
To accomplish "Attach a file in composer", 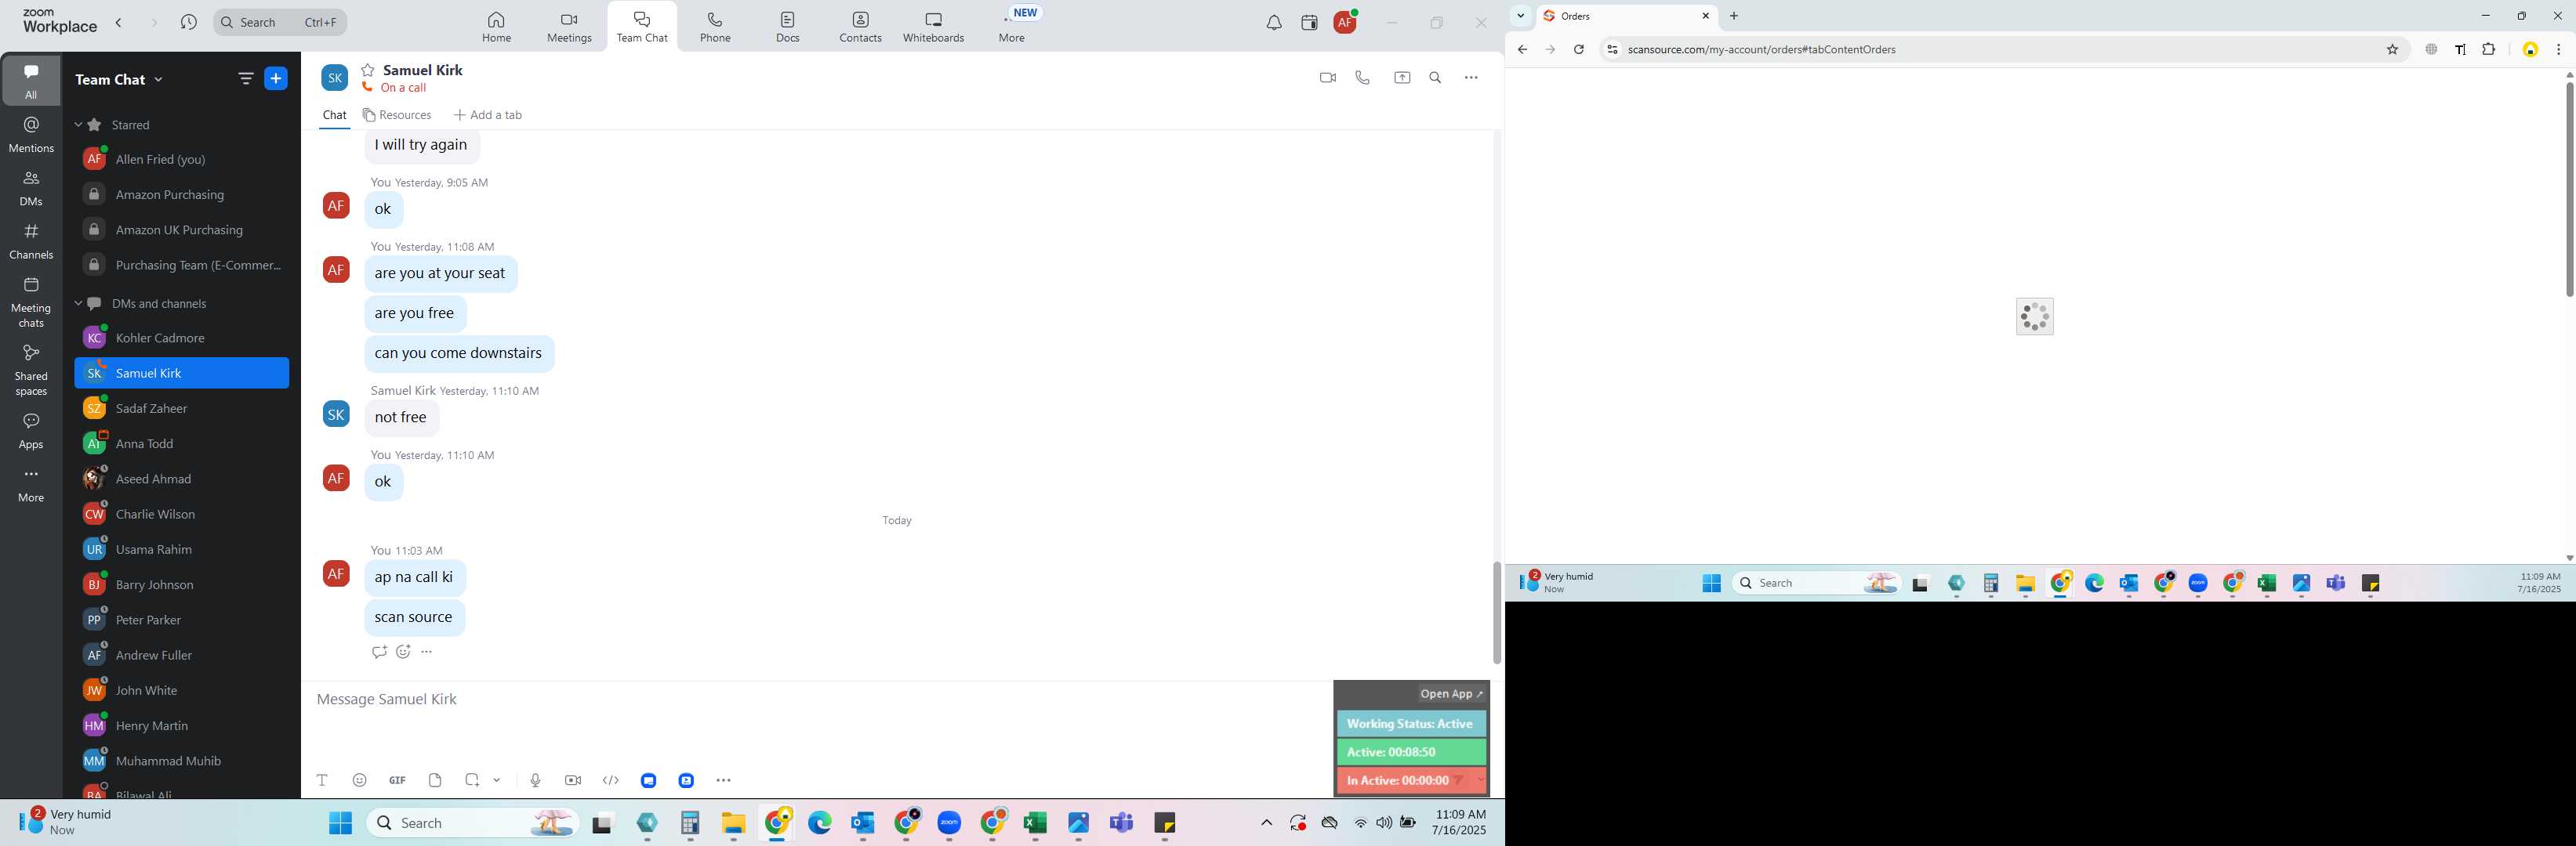I will 435,780.
